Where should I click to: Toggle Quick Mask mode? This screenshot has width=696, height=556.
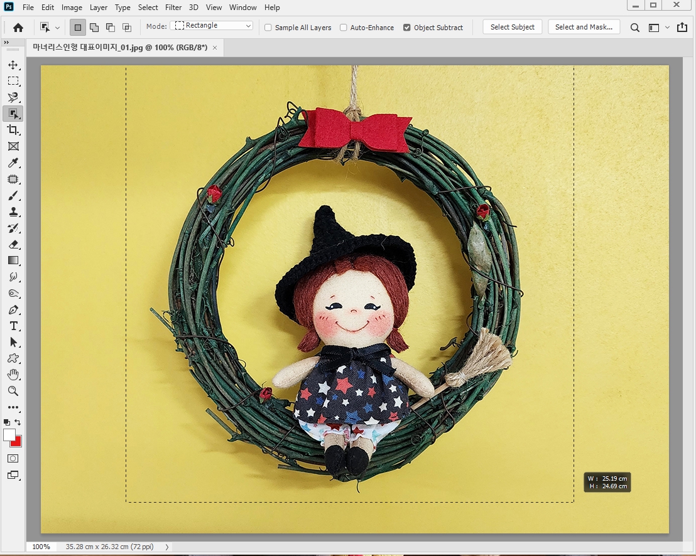(x=13, y=459)
